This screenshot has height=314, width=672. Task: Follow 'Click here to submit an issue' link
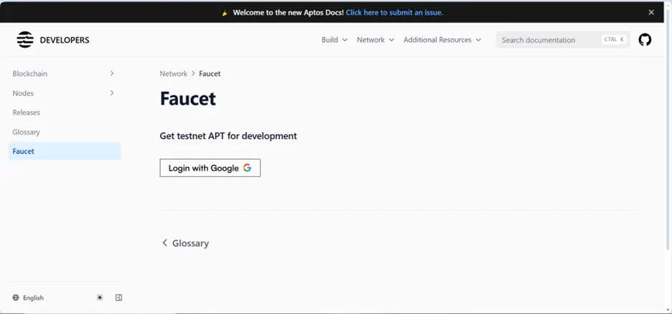pyautogui.click(x=394, y=12)
